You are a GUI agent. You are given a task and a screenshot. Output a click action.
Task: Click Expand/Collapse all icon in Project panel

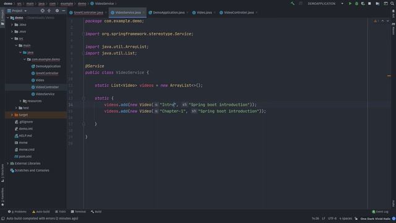49,11
